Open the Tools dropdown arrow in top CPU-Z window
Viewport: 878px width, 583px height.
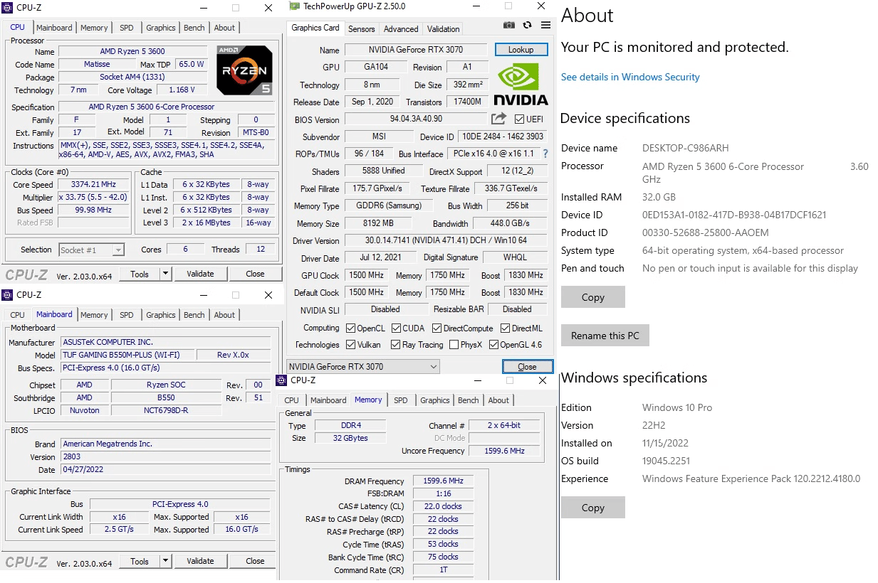click(x=166, y=274)
